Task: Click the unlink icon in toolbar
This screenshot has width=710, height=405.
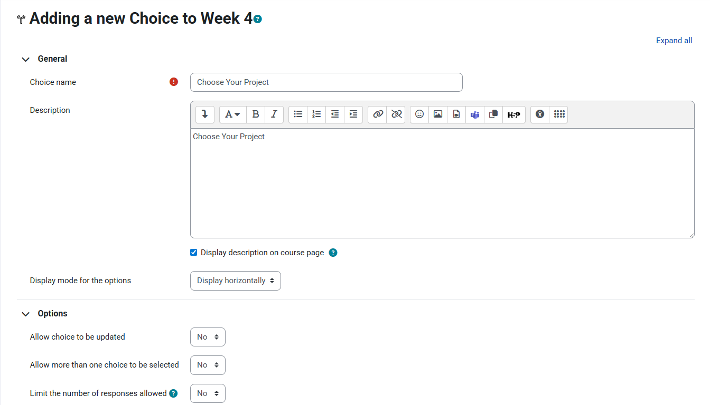Action: [x=396, y=114]
